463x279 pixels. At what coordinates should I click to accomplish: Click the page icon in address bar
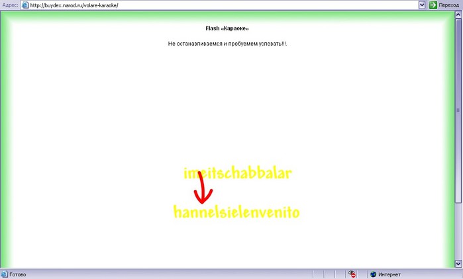pos(25,5)
